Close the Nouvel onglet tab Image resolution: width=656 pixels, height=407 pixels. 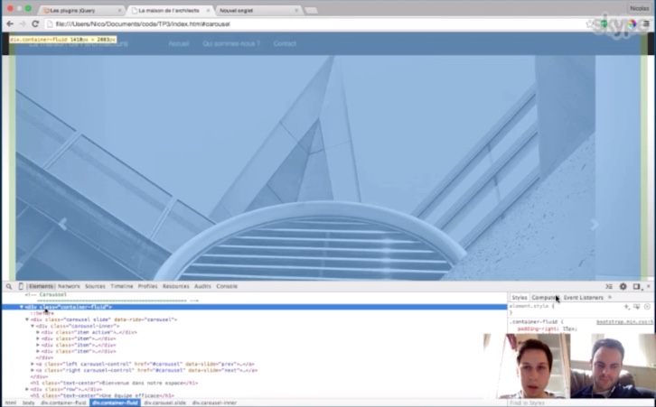click(296, 11)
